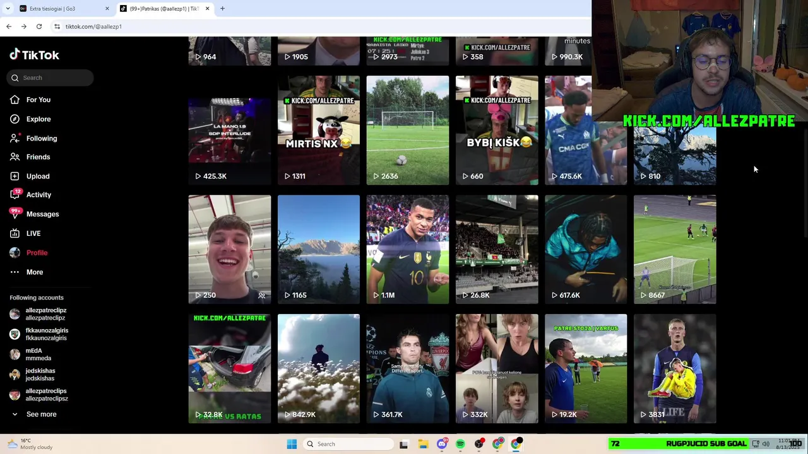Click the TikTok logo
The image size is (808, 454).
click(x=34, y=55)
